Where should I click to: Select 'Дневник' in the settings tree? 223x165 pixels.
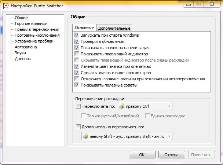click(x=23, y=59)
